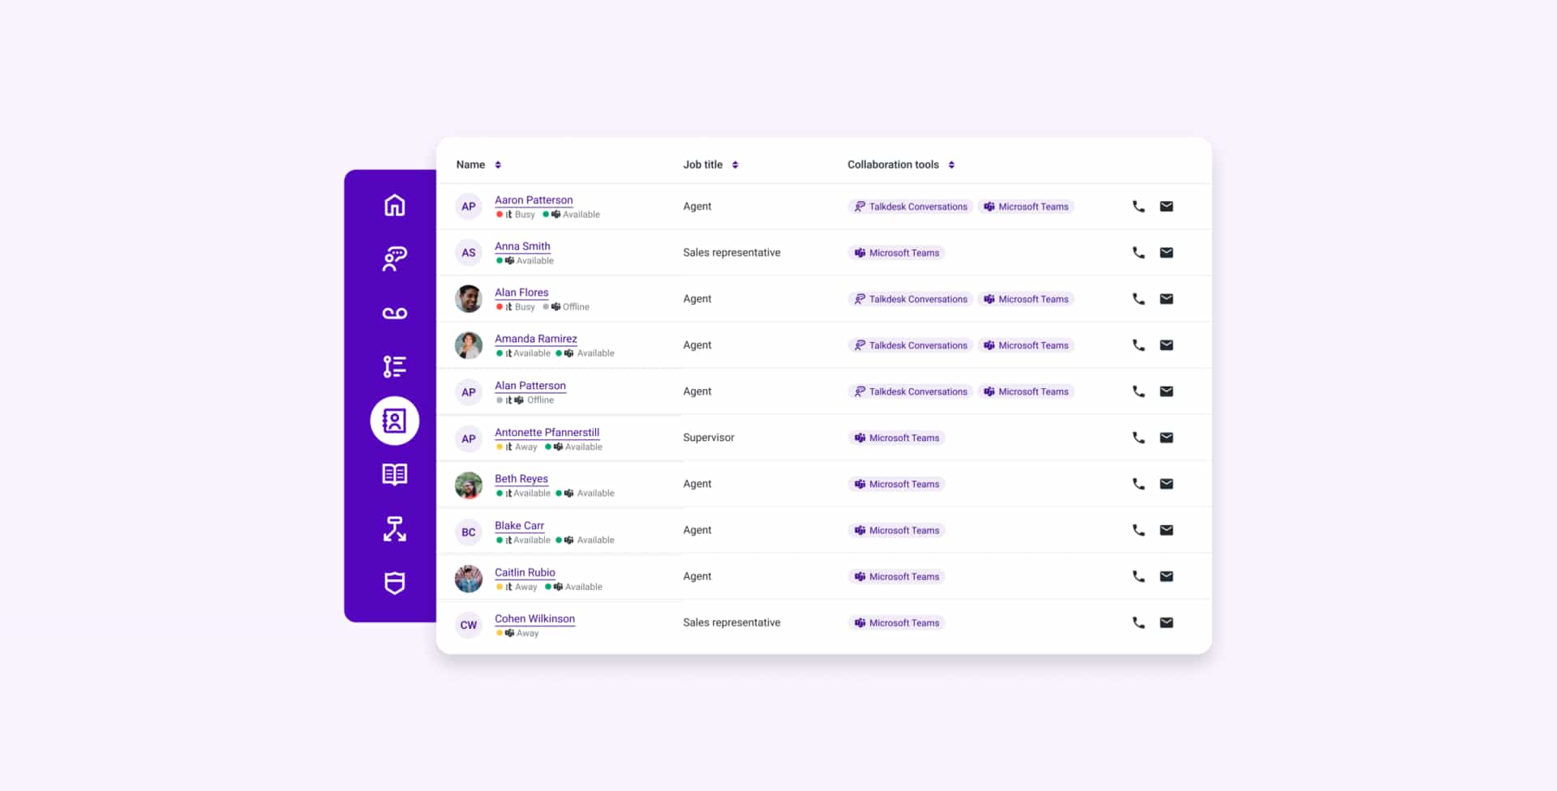Open Amanda Ramirez's profile link
Image resolution: width=1557 pixels, height=791 pixels.
[x=535, y=339]
